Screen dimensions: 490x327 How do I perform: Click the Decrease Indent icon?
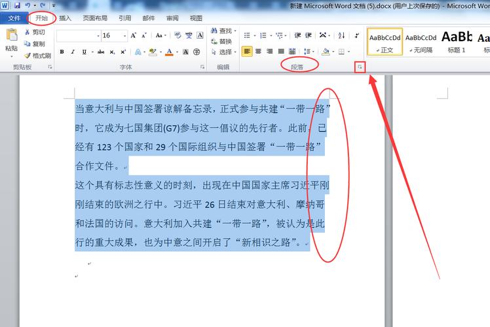pyautogui.click(x=297, y=35)
